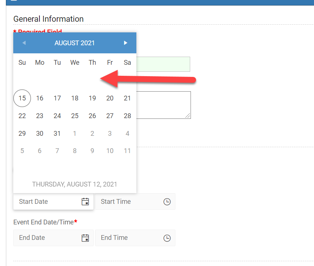Choose August 31 as the date
The width and height of the screenshot is (314, 266).
[x=57, y=134]
